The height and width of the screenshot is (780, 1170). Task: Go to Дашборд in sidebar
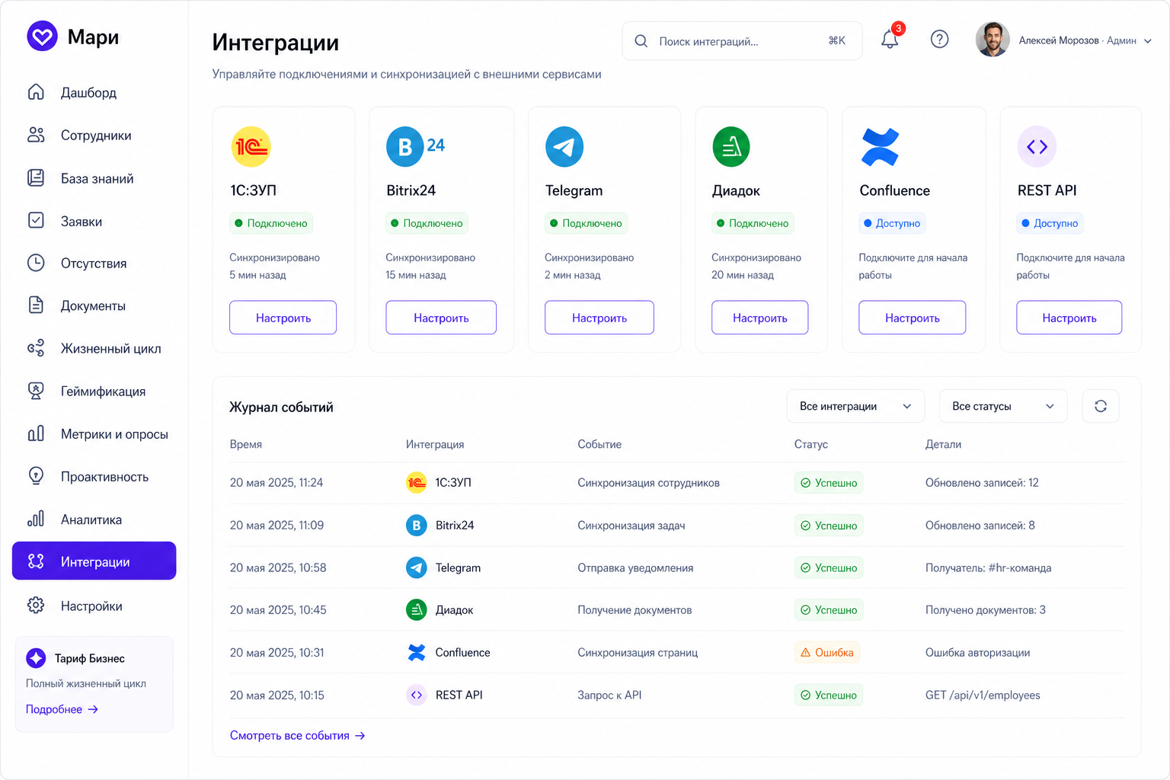pyautogui.click(x=94, y=92)
